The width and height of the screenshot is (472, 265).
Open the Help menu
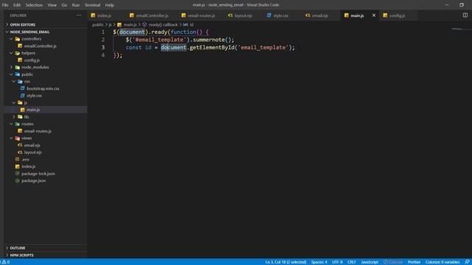(x=109, y=5)
